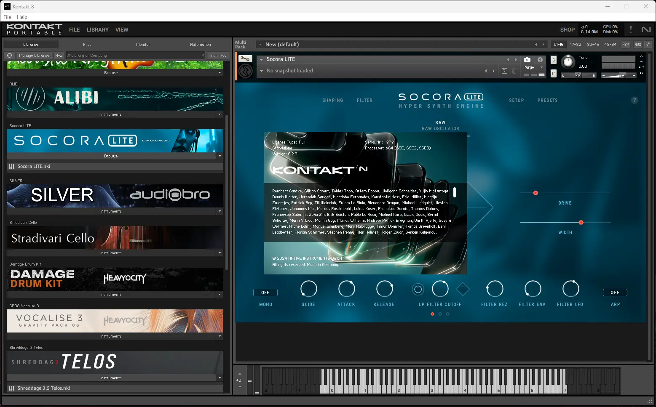This screenshot has width=656, height=407.
Task: Clear the library search with X icon
Action: [x=203, y=55]
